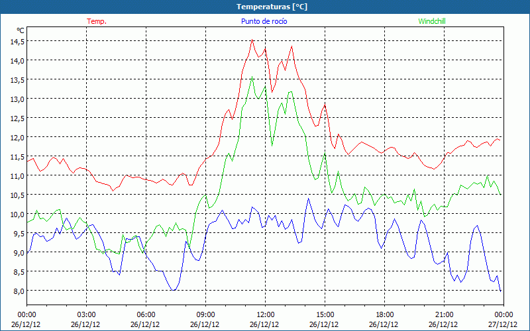Image resolution: width=530 pixels, height=331 pixels.
Task: Click the Temperaturas [°C] chart title
Action: click(x=272, y=7)
